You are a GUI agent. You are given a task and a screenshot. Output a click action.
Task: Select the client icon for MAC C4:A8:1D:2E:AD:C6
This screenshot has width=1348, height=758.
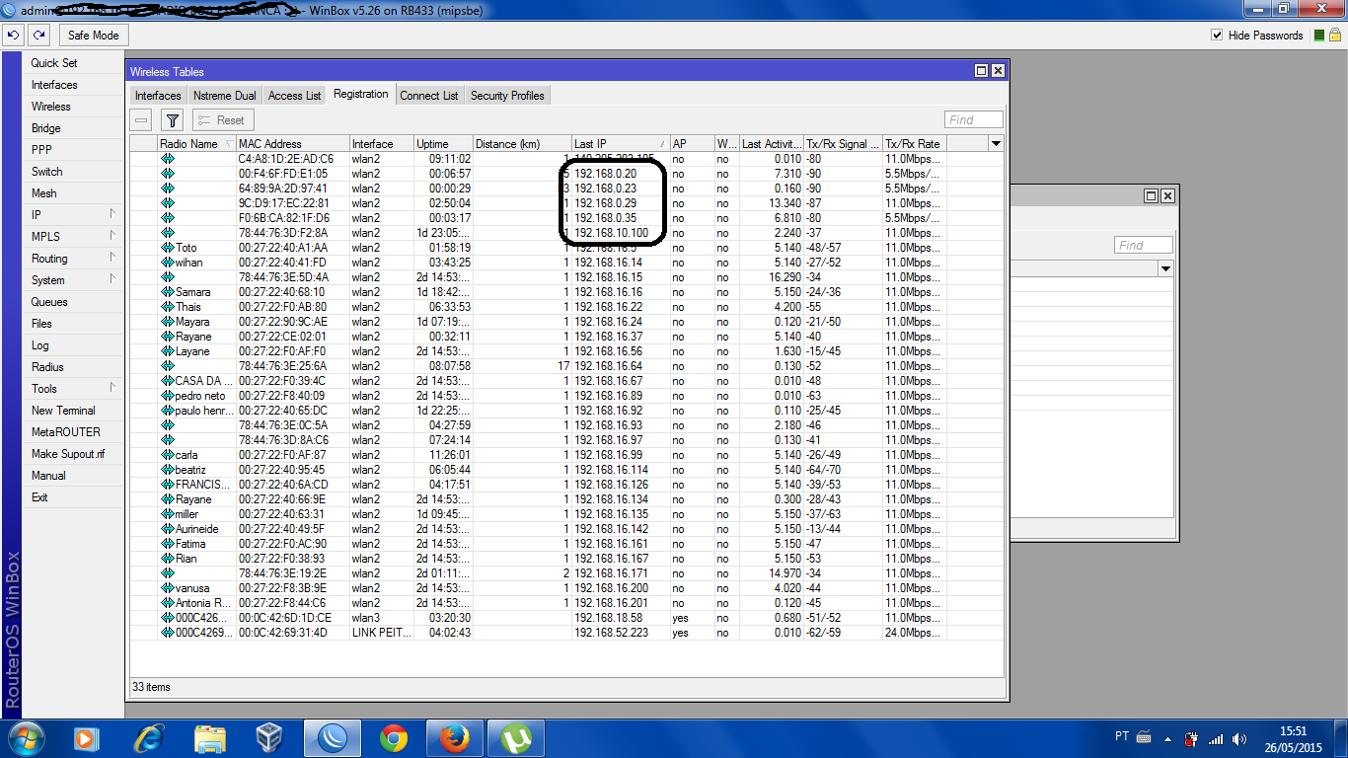point(167,159)
